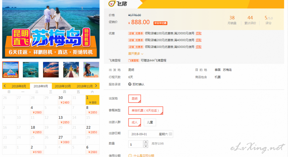This screenshot has height=157, width=288.
Task: Open calendar icon in travel date field
Action: click(170, 134)
